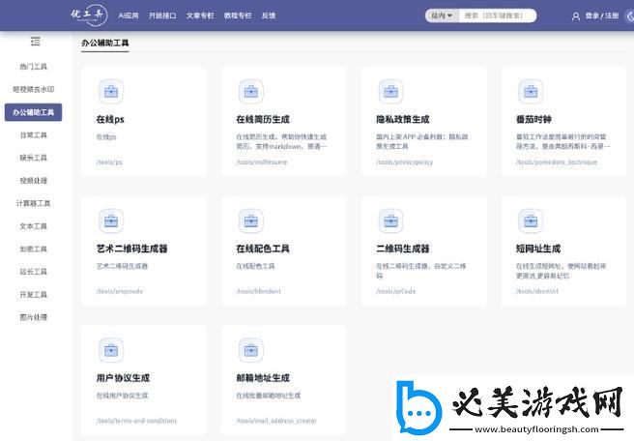Click the 短网址生成 tool icon
Viewport: 634px width, 441px height.
(531, 220)
